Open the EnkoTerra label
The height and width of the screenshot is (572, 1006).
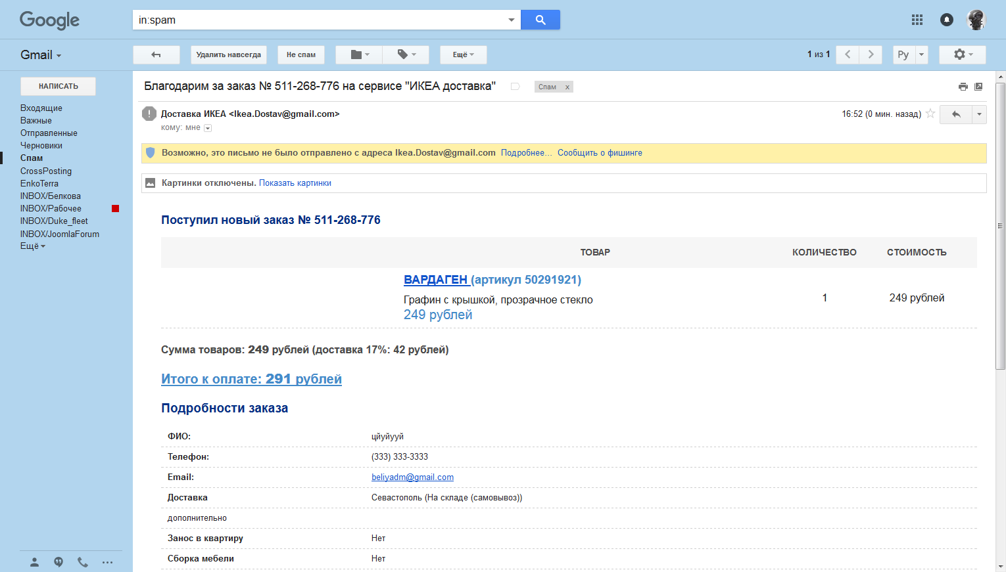(39, 183)
